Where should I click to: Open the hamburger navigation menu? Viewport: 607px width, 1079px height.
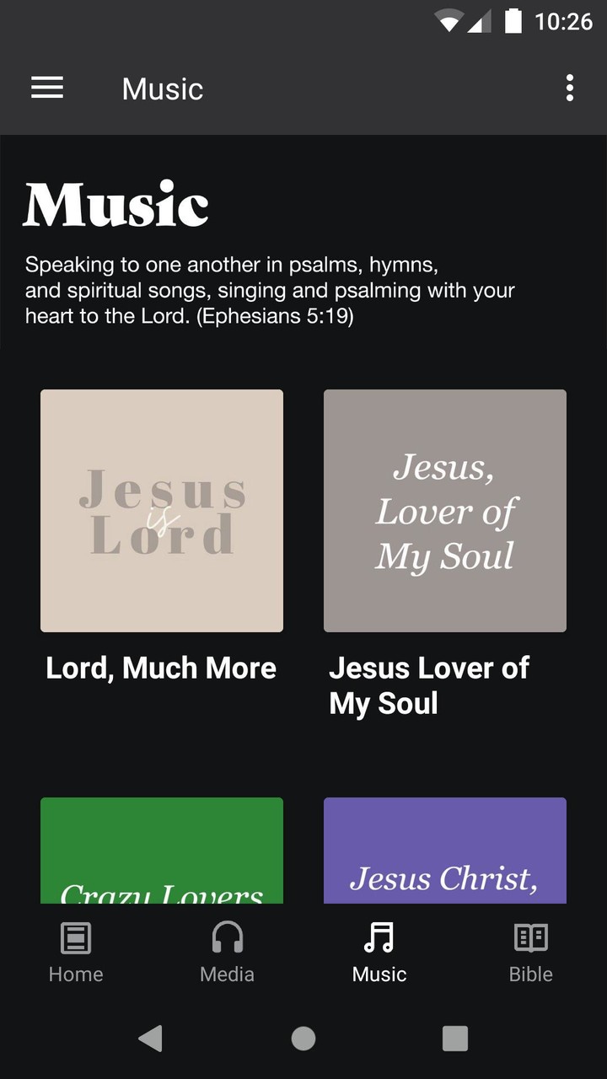47,88
